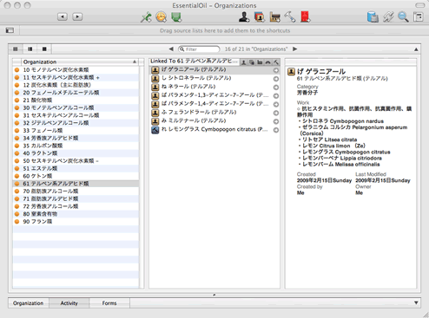
Task: Open the Activity tab at bottom
Action: point(69,303)
